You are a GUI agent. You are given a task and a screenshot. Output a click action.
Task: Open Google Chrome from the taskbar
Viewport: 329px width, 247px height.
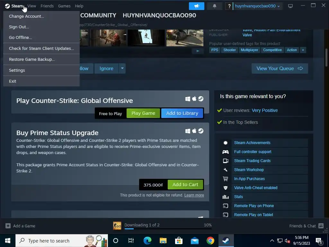[x=210, y=241]
